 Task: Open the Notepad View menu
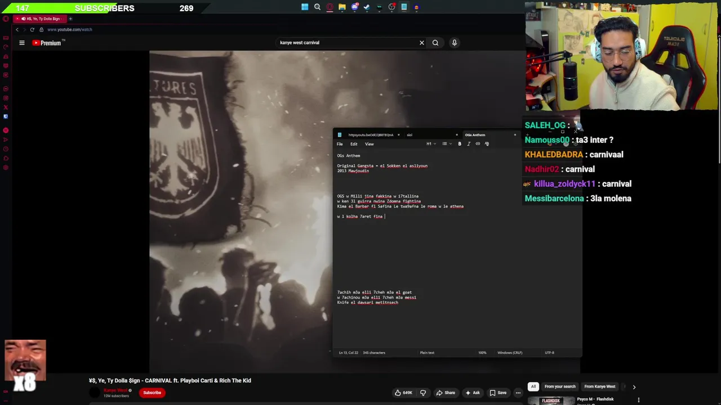pos(370,144)
